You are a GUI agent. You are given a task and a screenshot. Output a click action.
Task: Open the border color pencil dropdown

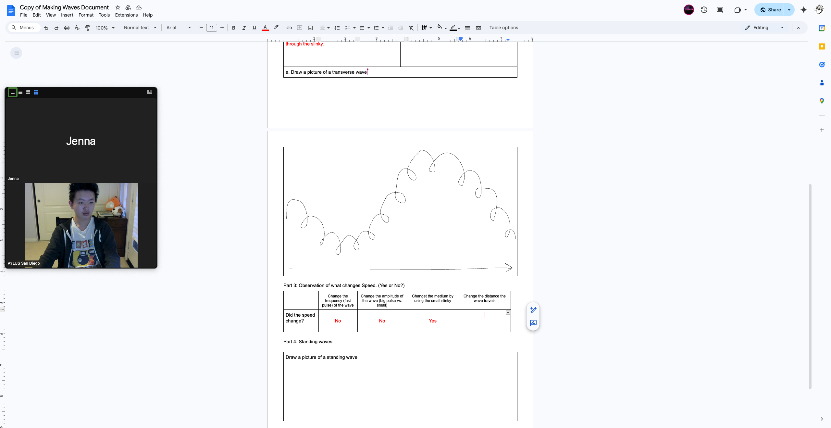[x=455, y=28]
